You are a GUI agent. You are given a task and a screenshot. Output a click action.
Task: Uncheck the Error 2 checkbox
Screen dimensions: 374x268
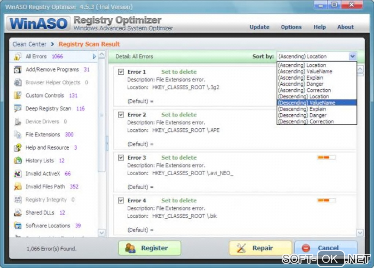[x=121, y=115]
